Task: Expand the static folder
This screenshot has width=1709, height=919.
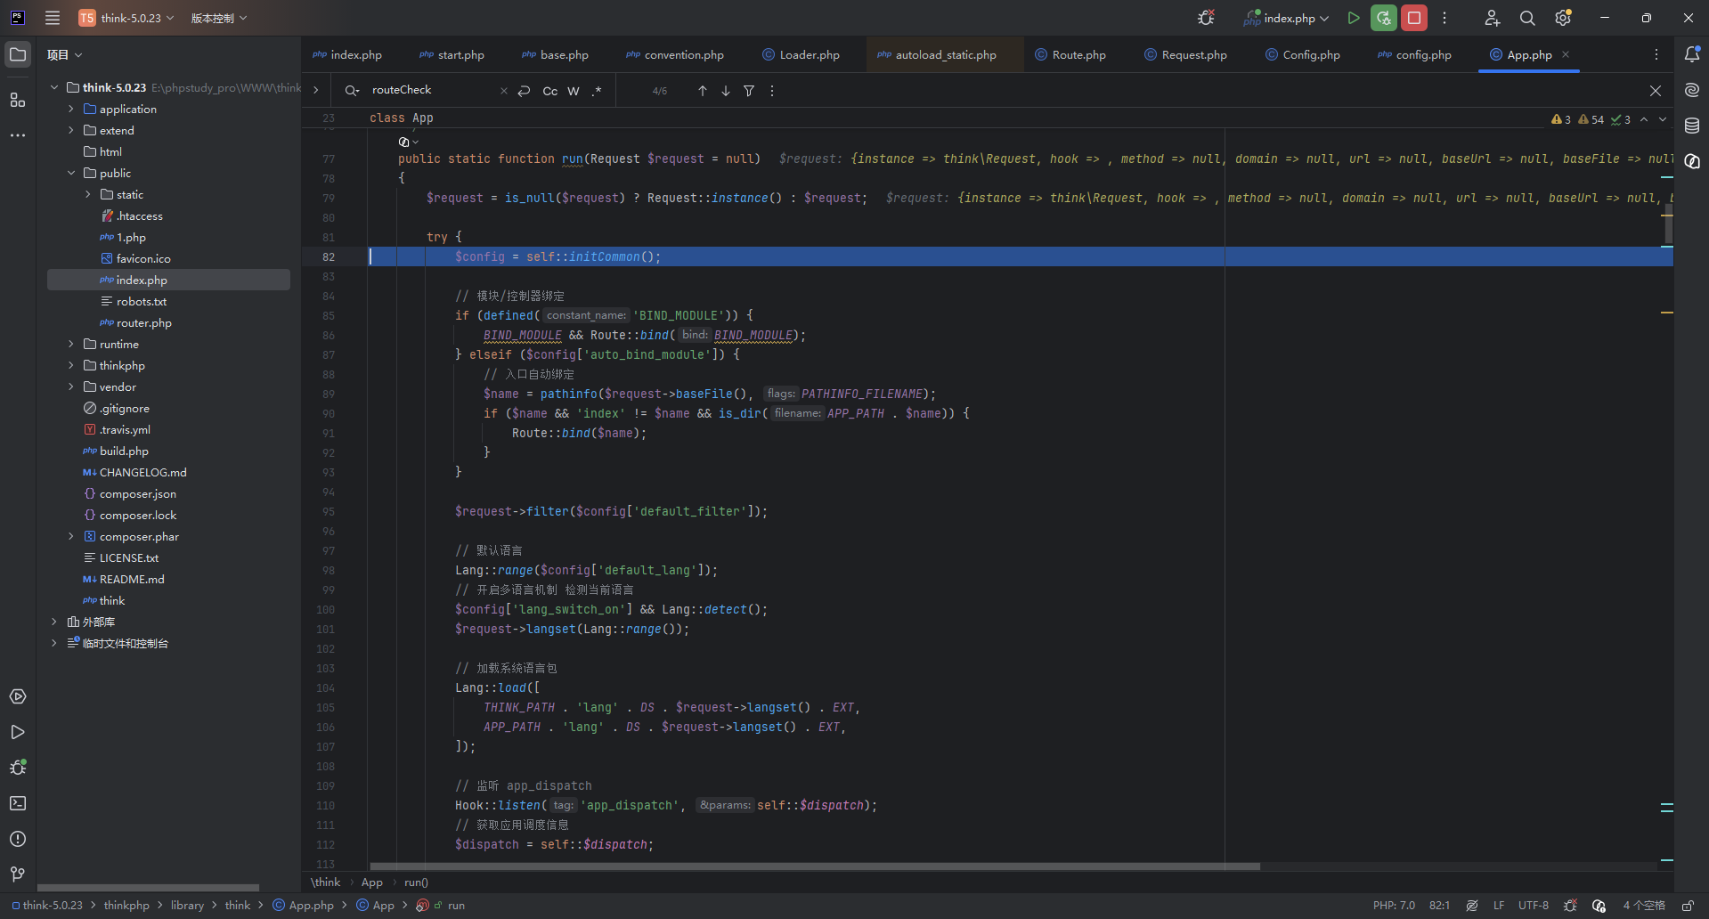Action: (x=88, y=194)
